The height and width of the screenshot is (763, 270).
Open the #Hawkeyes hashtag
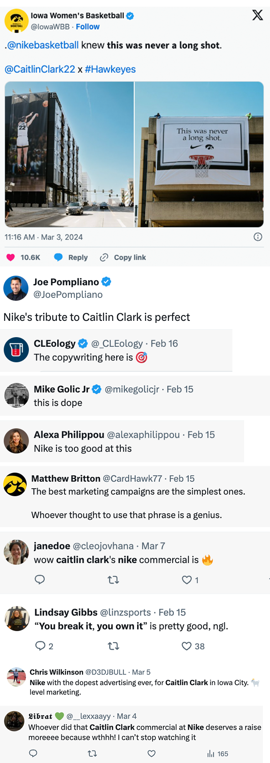110,69
